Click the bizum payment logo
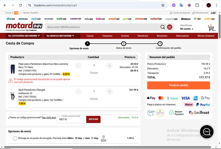Viewport: 221px width, 149px height. [x=172, y=98]
